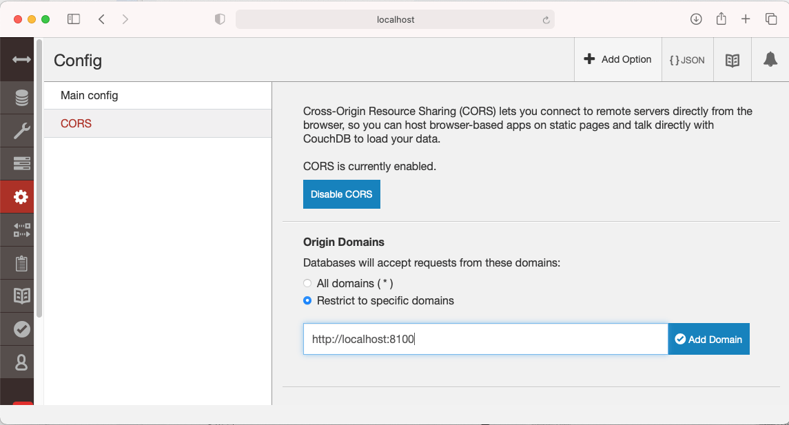789x425 pixels.
Task: Open the user account sidebar icon
Action: (x=21, y=362)
